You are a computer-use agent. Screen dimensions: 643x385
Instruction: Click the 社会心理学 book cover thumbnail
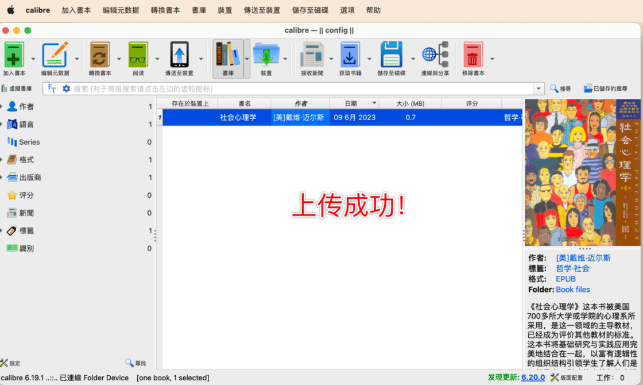[x=583, y=172]
